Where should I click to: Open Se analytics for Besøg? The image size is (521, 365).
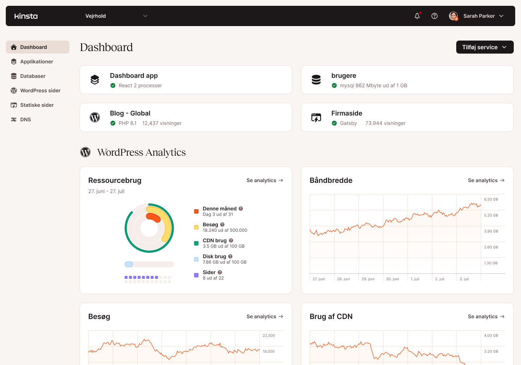click(x=265, y=316)
